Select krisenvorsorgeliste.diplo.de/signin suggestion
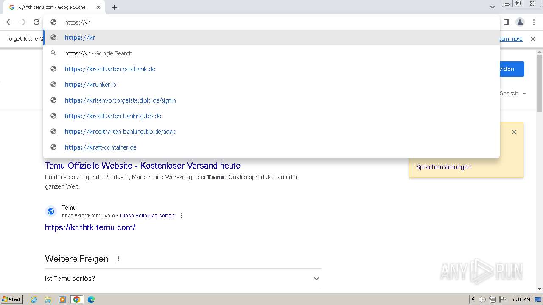 click(271, 100)
